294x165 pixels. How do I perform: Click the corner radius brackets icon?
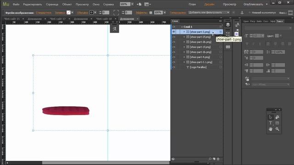(x=116, y=12)
